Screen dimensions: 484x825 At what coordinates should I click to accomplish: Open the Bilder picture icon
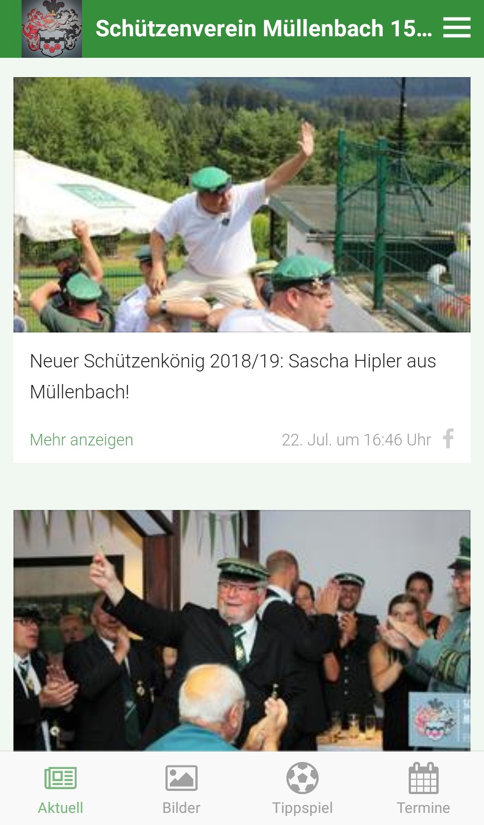click(x=181, y=778)
